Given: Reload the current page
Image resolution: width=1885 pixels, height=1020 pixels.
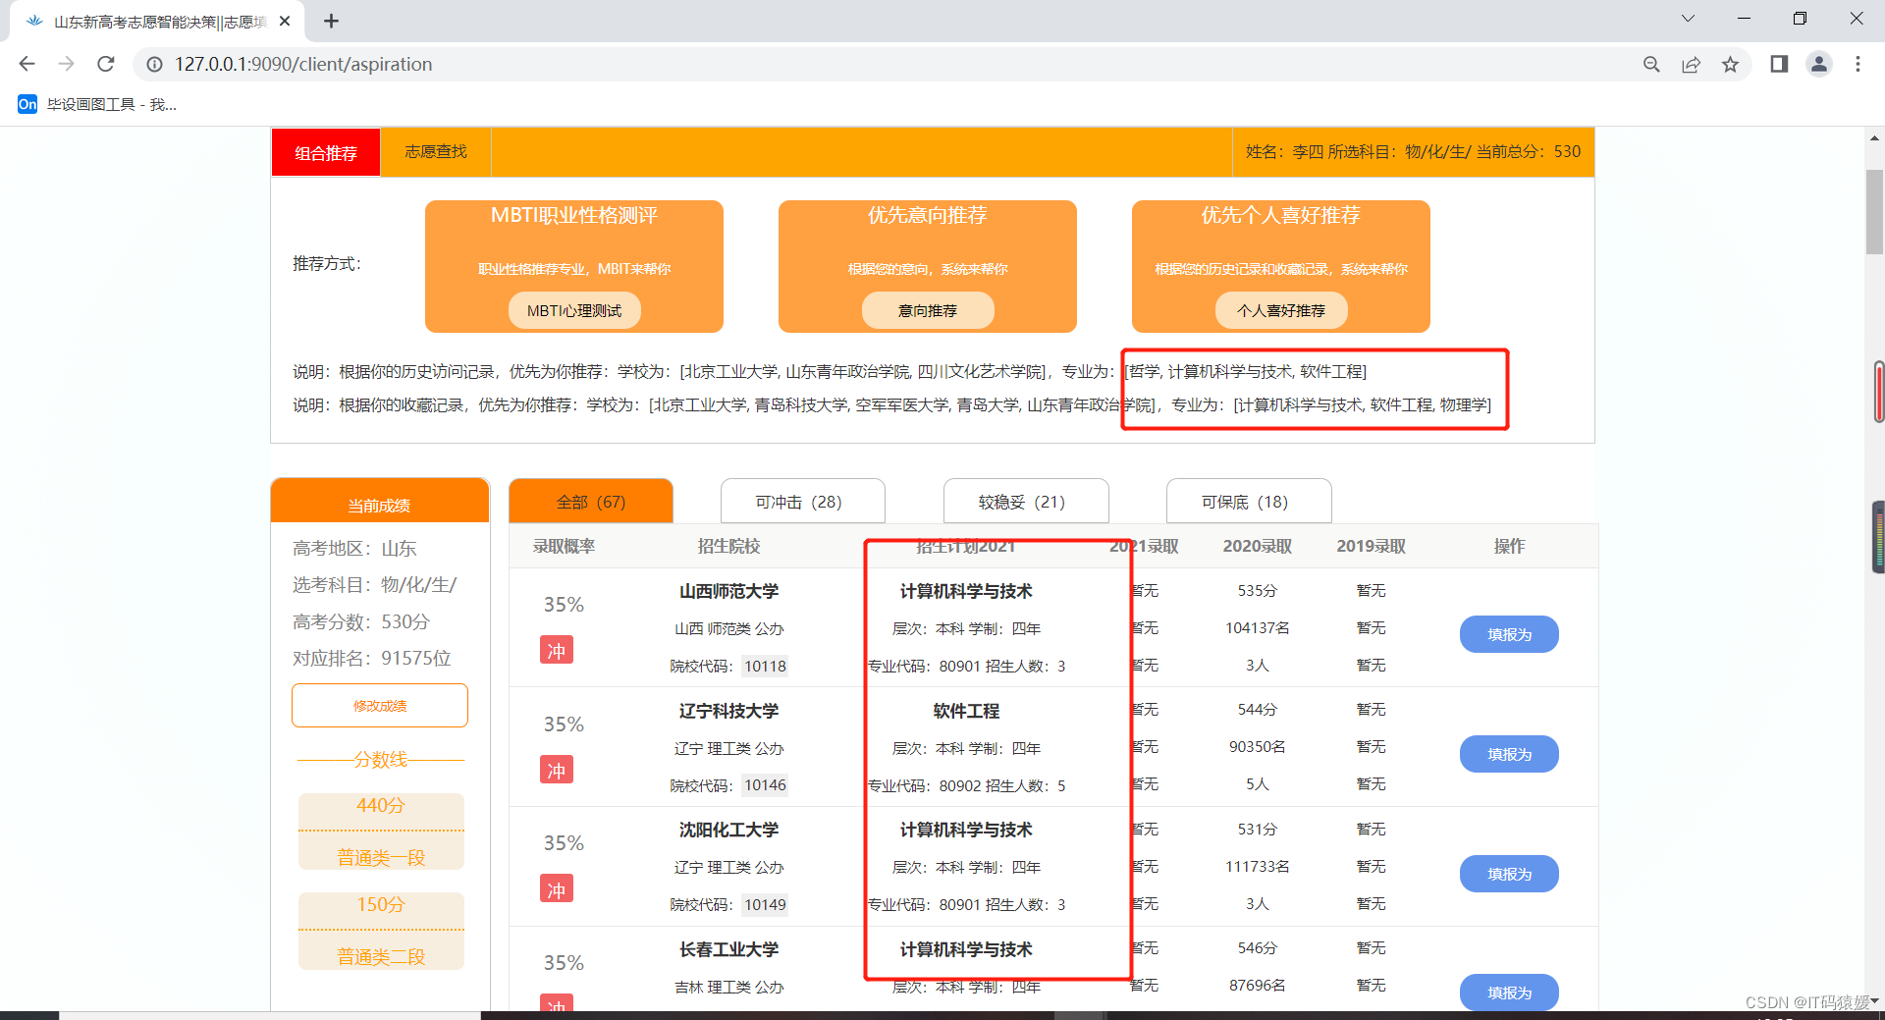Looking at the screenshot, I should click(x=106, y=64).
